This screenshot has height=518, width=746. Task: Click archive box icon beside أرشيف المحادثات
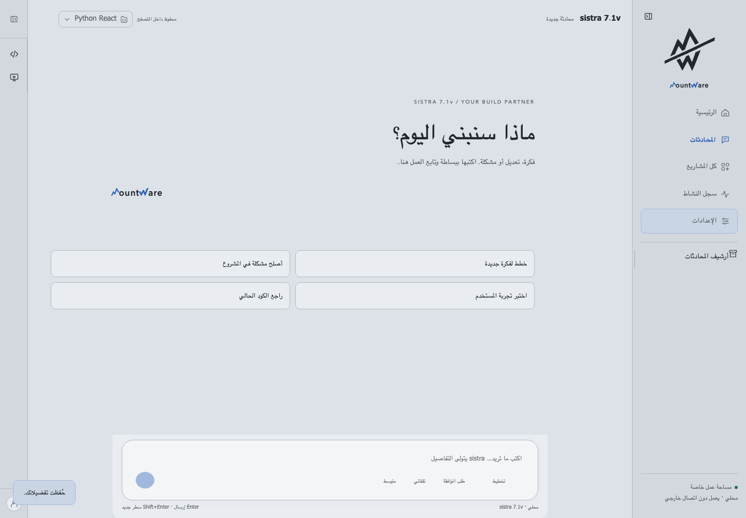(733, 254)
